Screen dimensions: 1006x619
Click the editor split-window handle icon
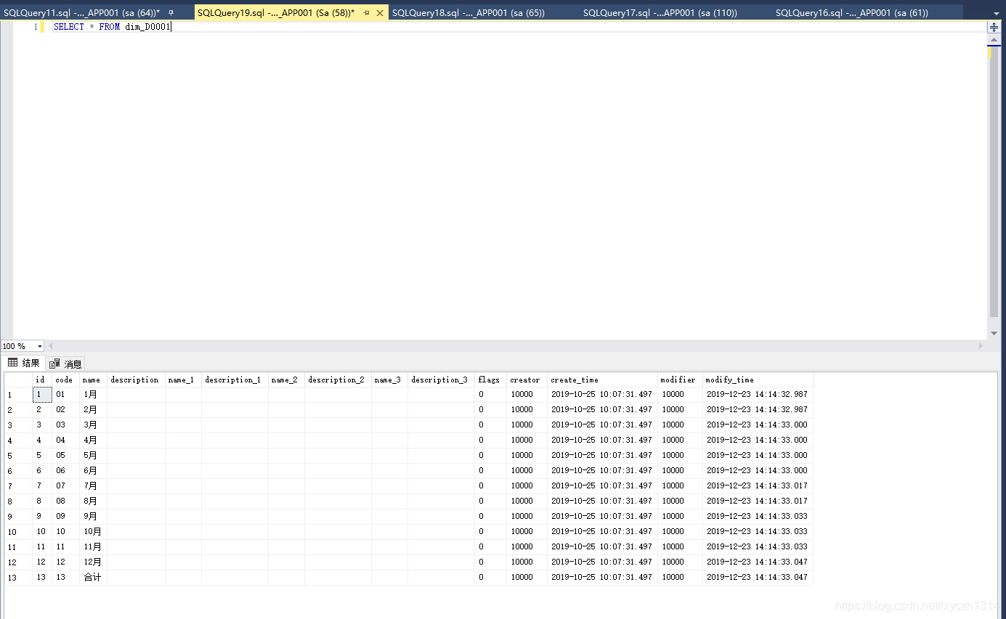[994, 27]
